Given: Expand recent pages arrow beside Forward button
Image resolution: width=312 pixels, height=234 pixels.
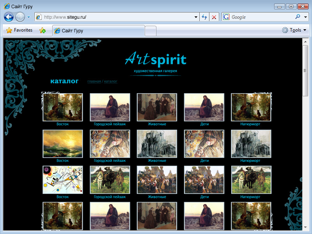Looking at the screenshot, I should 28,17.
